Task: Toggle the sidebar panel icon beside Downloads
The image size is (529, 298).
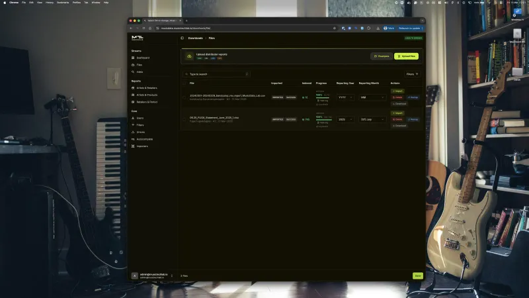Action: click(x=183, y=38)
